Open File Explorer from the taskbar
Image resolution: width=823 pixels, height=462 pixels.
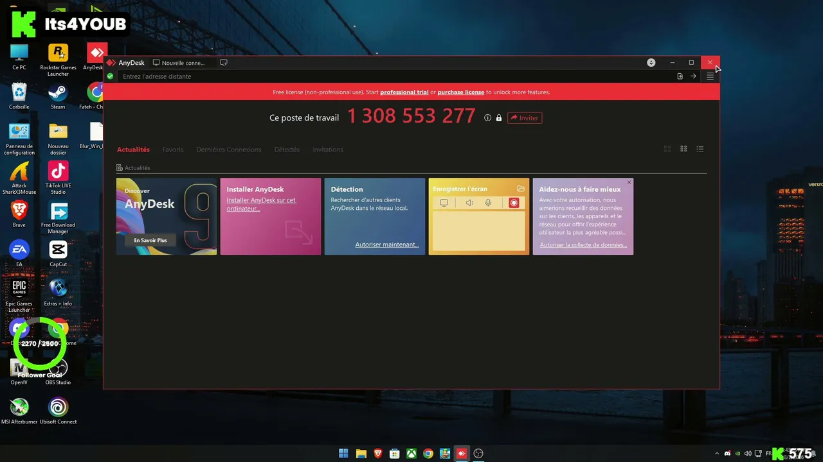coord(361,454)
